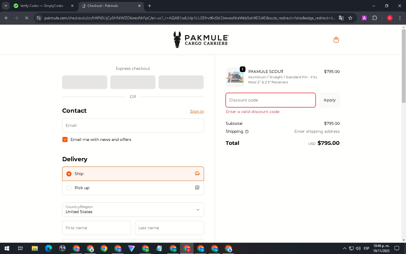Close the Verify Codes SimplyCodes tab
Screen dimensions: 406x254
[x=72, y=6]
